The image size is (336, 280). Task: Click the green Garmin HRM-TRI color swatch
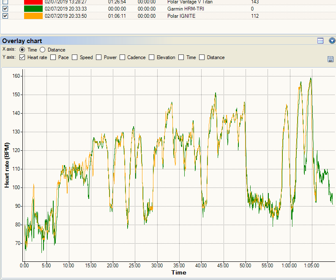(33, 9)
